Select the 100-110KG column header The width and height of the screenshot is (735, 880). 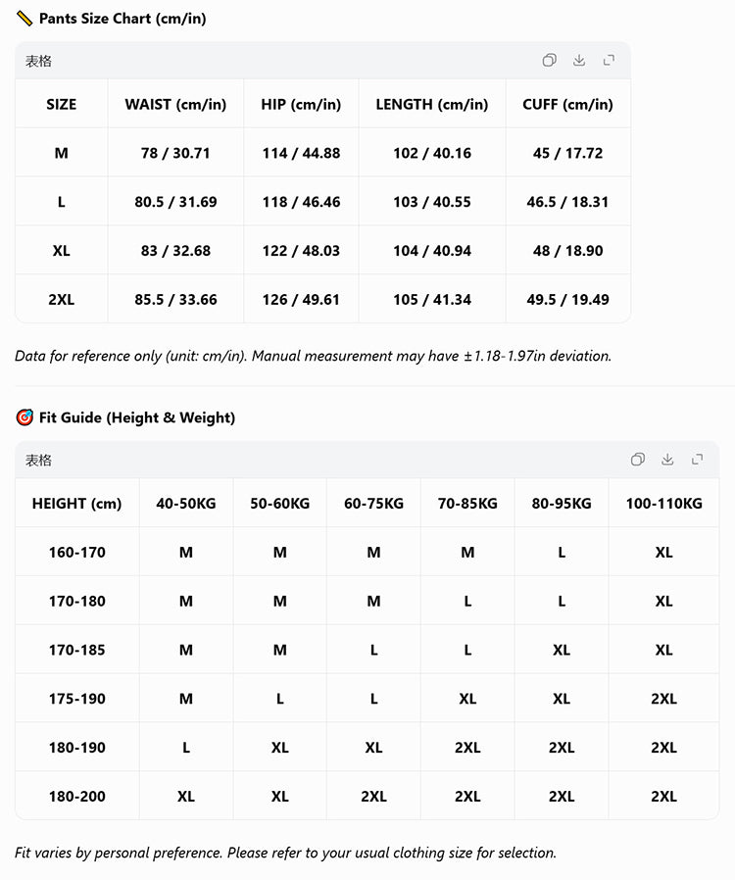tap(663, 504)
